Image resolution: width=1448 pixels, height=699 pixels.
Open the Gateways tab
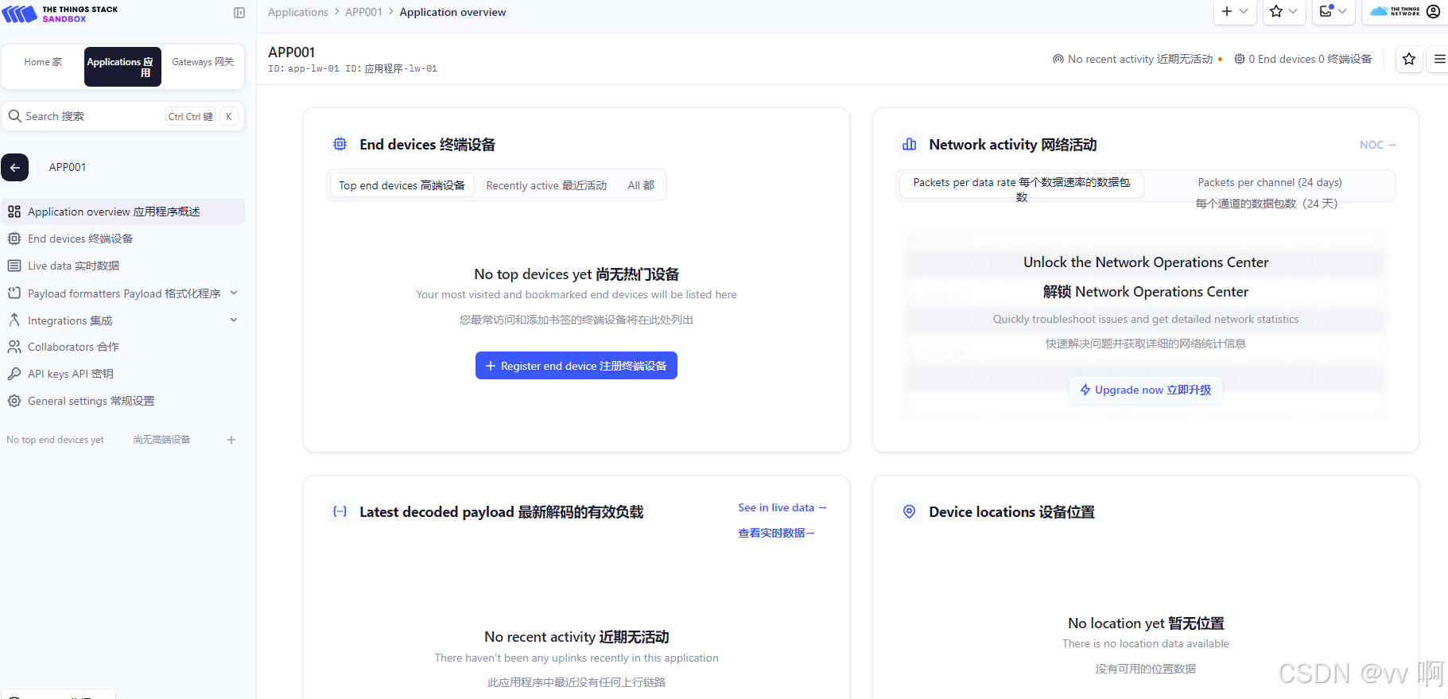(203, 62)
